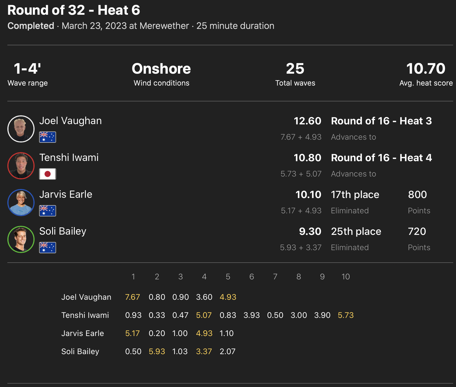456x387 pixels.
Task: Click Joel Vaughan's 12.60 heat total
Action: [307, 121]
